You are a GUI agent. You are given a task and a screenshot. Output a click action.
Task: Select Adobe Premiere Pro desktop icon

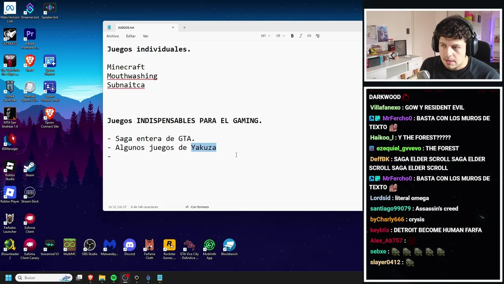pos(30,38)
